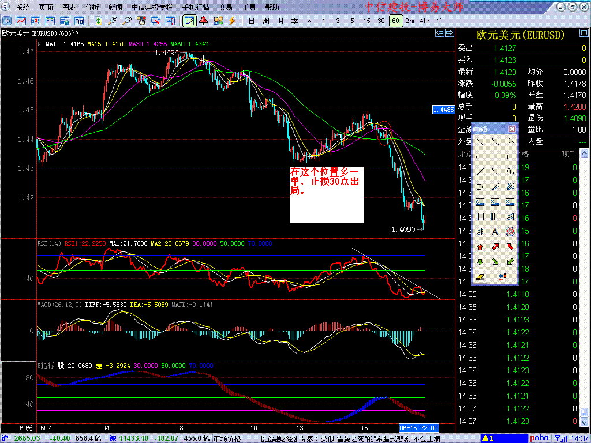Select the arc curve drawing tool

(480, 187)
